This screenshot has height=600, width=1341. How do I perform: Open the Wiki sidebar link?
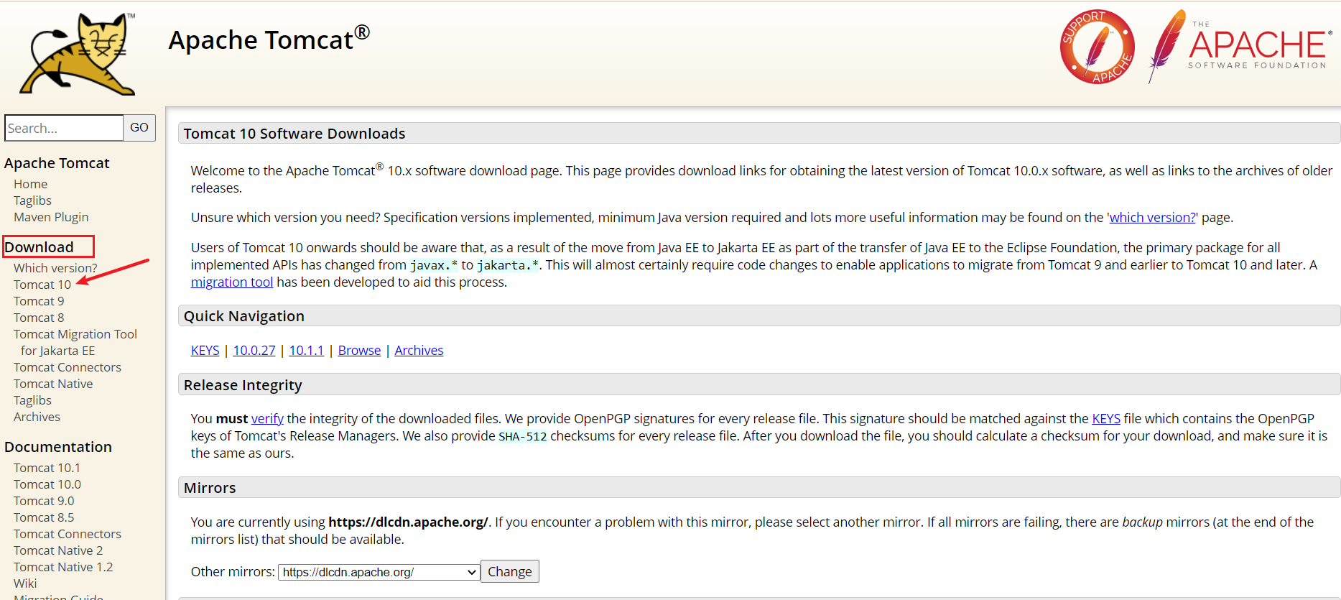pyautogui.click(x=25, y=583)
